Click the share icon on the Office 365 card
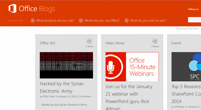This screenshot has height=110, width=201. (x=89, y=41)
